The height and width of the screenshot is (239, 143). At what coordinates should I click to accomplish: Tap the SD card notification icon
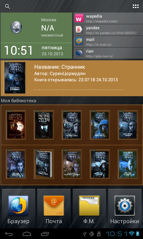tap(99, 234)
